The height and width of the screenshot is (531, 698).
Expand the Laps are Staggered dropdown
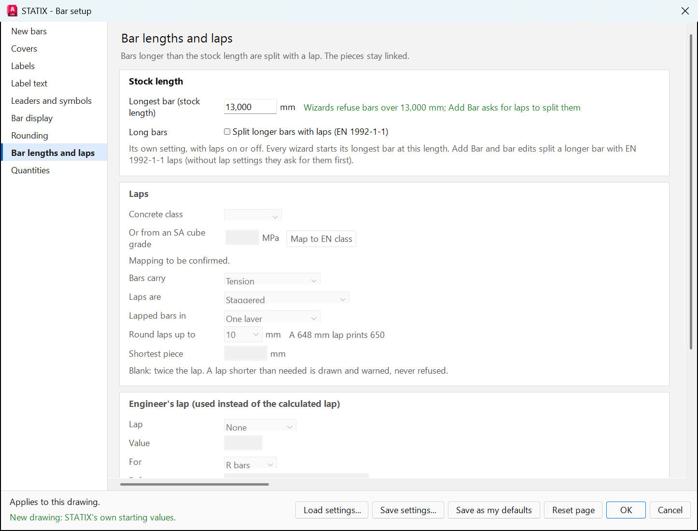(x=287, y=298)
